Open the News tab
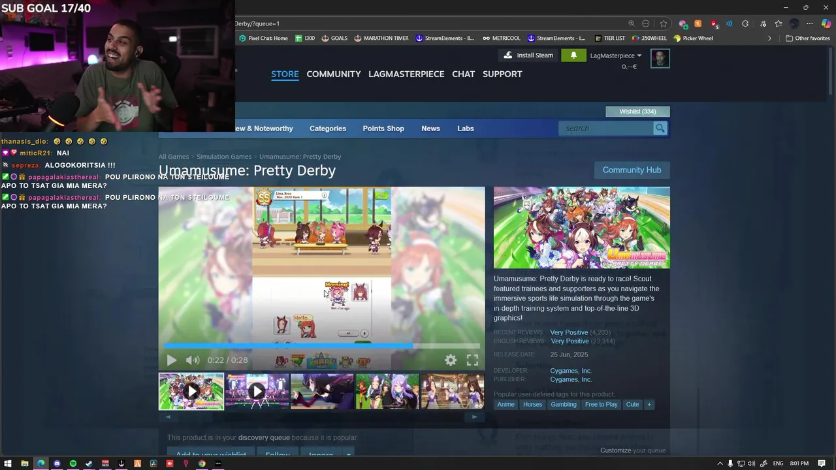The height and width of the screenshot is (470, 836). [x=430, y=129]
